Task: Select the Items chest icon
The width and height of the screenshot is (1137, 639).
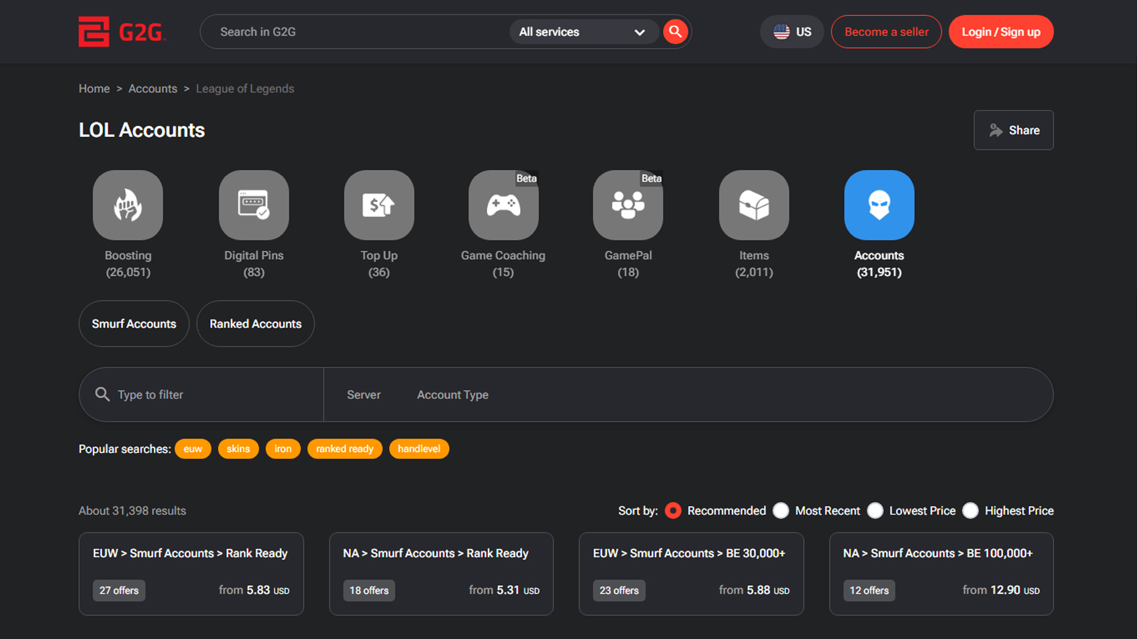Action: coord(754,205)
